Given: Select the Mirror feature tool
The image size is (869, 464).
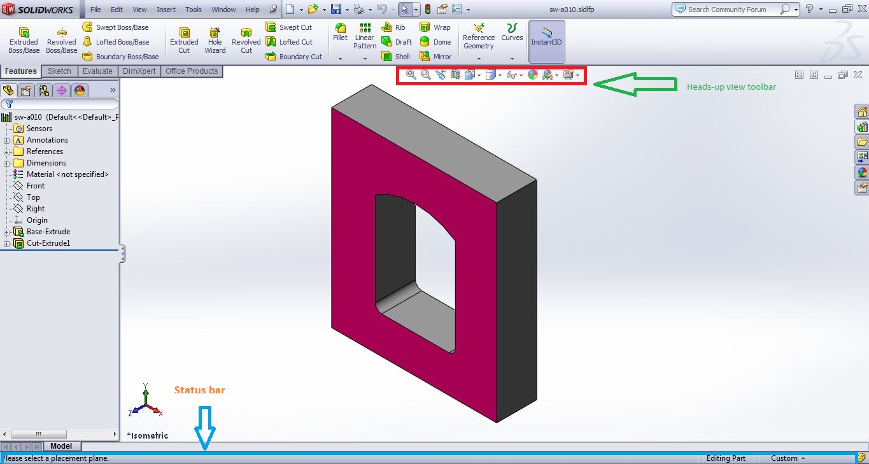Looking at the screenshot, I should click(435, 56).
